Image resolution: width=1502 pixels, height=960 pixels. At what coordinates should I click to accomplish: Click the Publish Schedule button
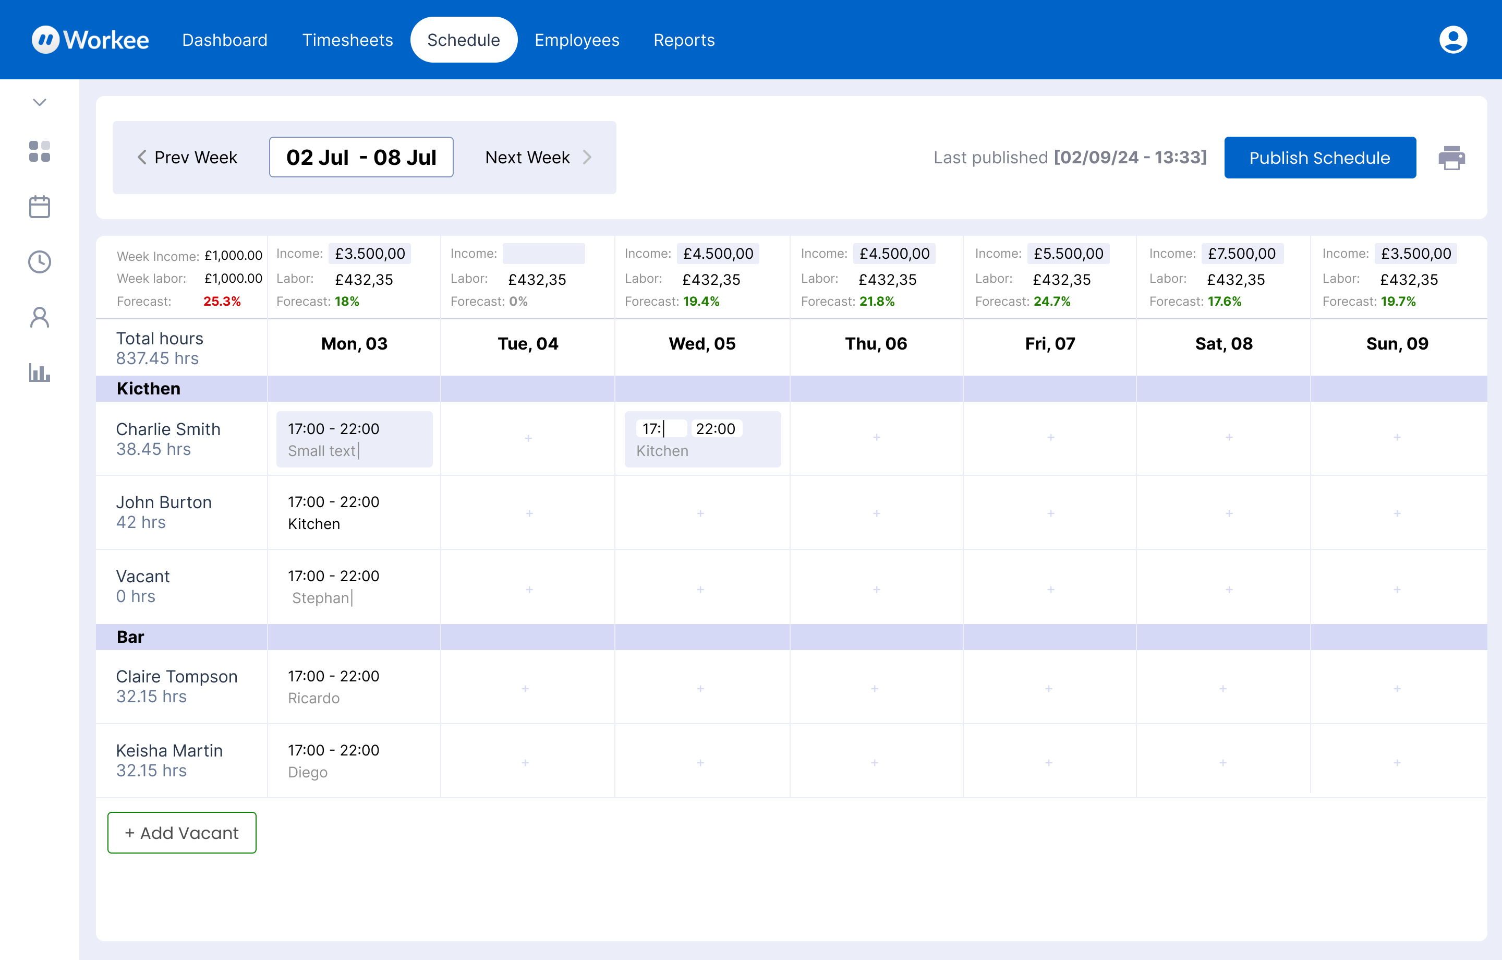coord(1319,158)
